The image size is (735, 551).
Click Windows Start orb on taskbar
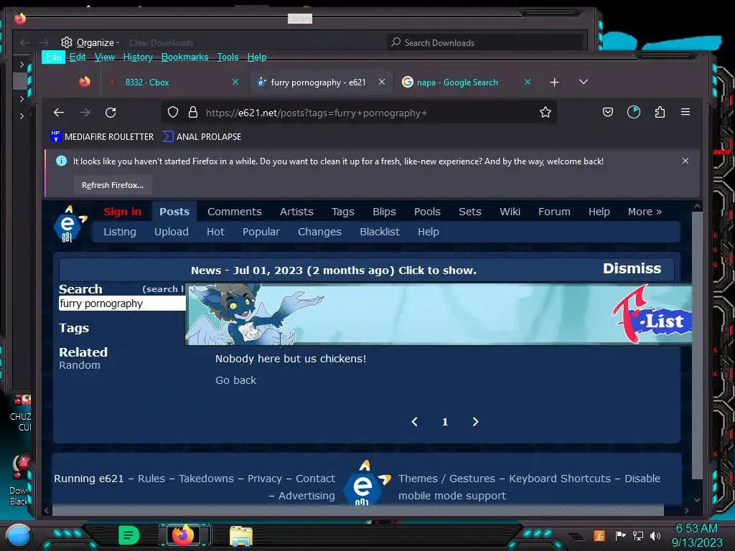18,535
